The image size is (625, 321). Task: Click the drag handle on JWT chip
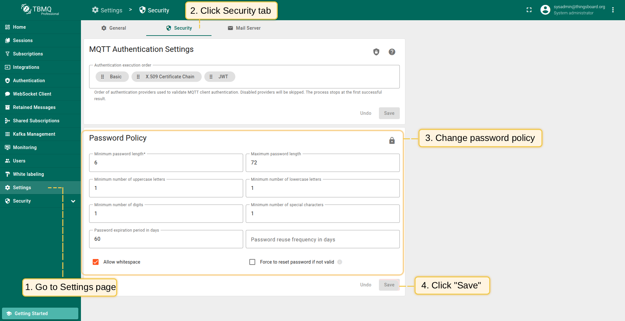(211, 77)
